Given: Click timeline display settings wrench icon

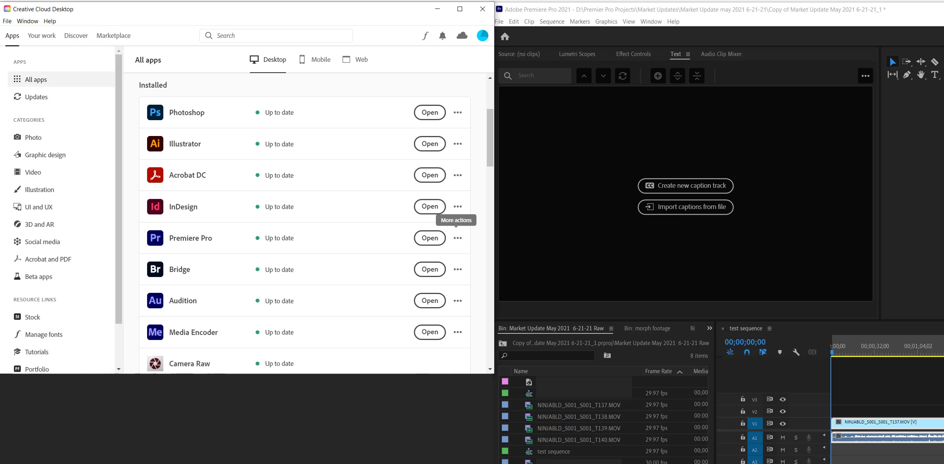Looking at the screenshot, I should [796, 352].
